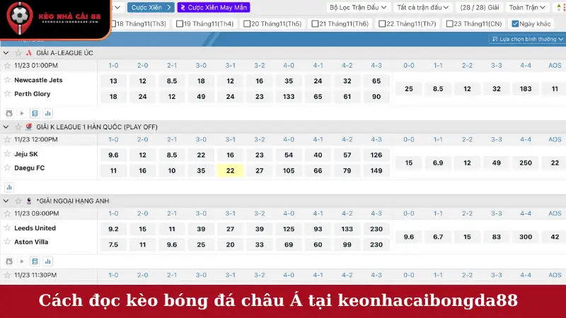The width and height of the screenshot is (566, 318).
Task: Play live stream for Newcastle Jets match
Action: click(x=22, y=113)
